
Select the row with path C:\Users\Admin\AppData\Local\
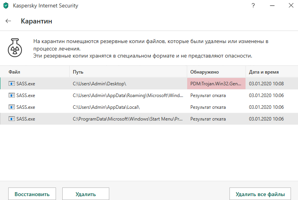point(128,107)
